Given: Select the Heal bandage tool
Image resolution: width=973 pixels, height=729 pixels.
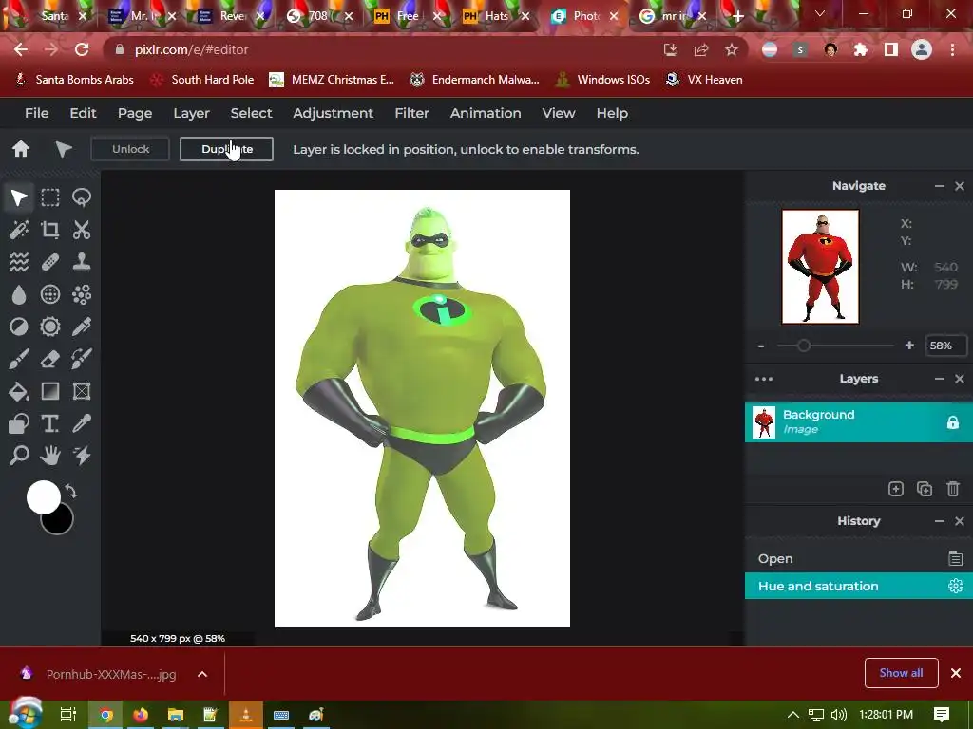Looking at the screenshot, I should click(x=50, y=262).
